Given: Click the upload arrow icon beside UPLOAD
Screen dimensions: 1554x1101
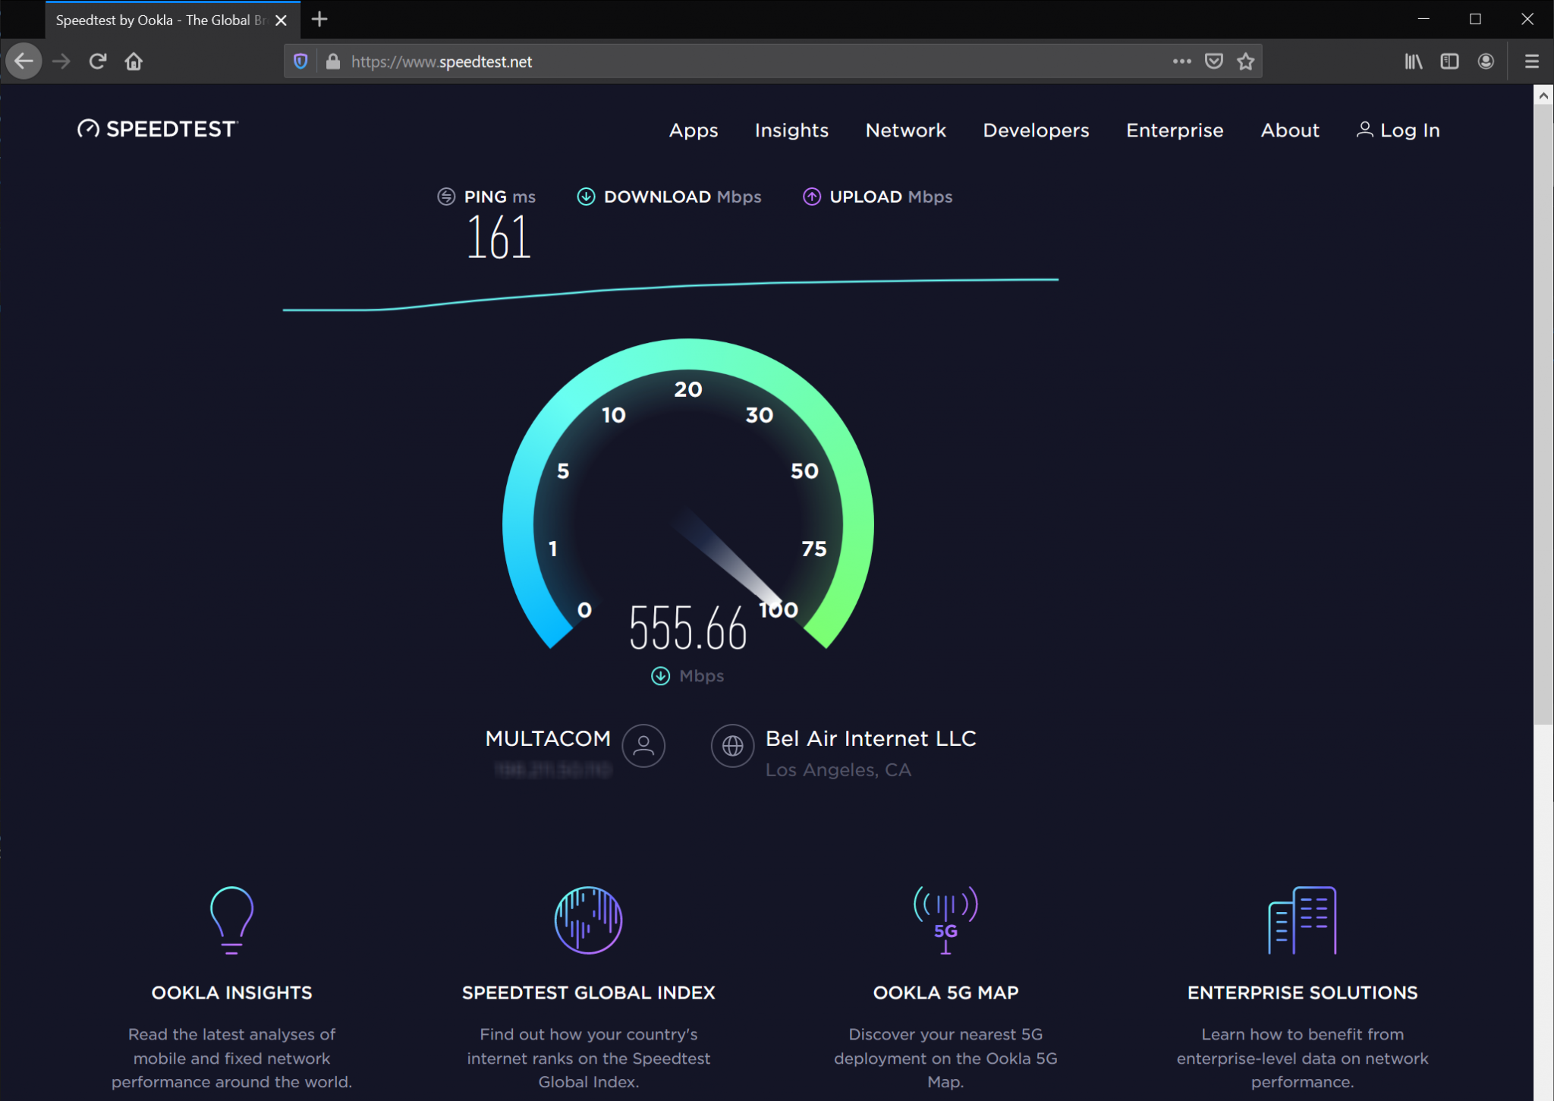Looking at the screenshot, I should pyautogui.click(x=812, y=197).
